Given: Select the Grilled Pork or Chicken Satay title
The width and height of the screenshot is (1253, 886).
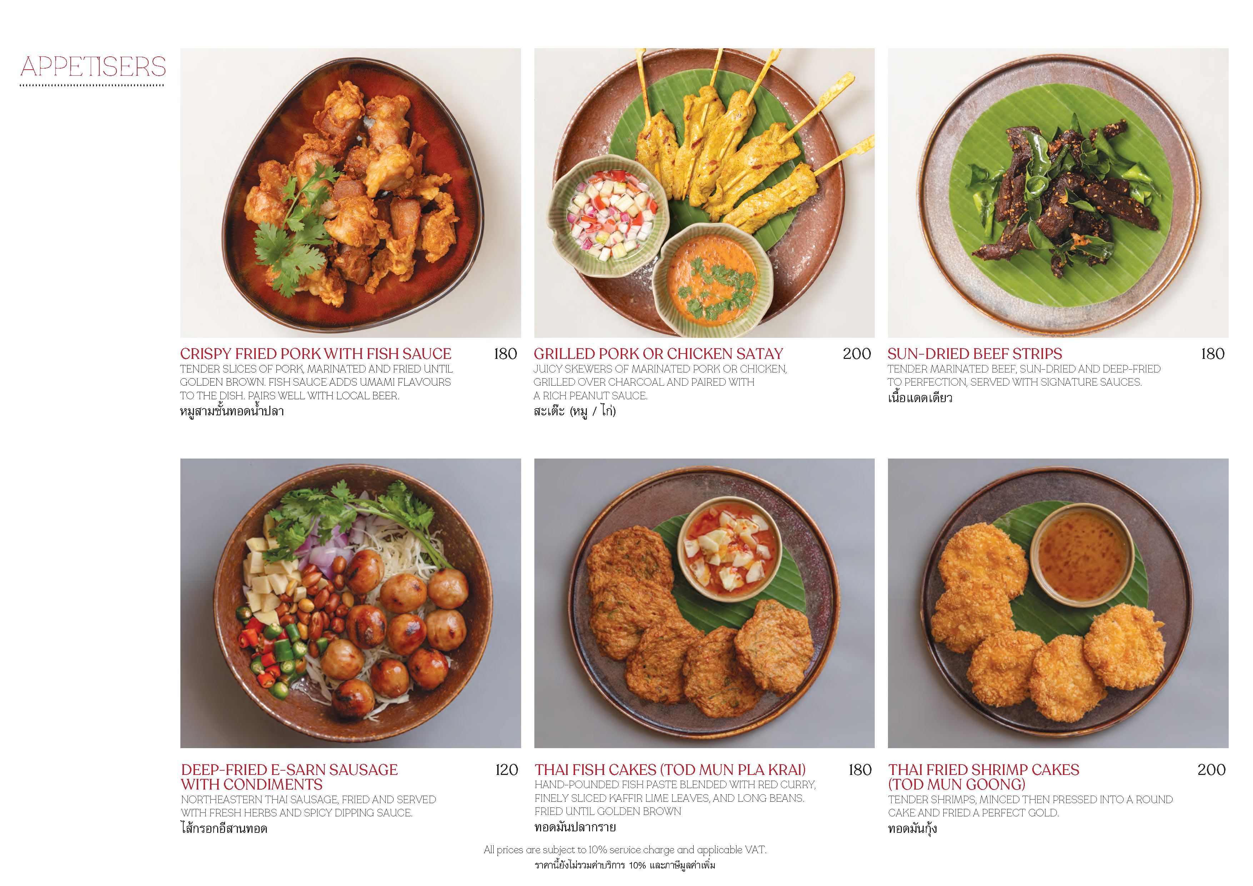Looking at the screenshot, I should pos(658,354).
